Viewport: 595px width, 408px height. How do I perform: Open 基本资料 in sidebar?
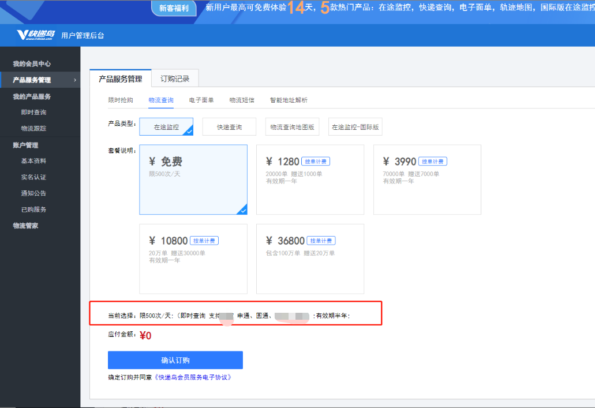[33, 161]
